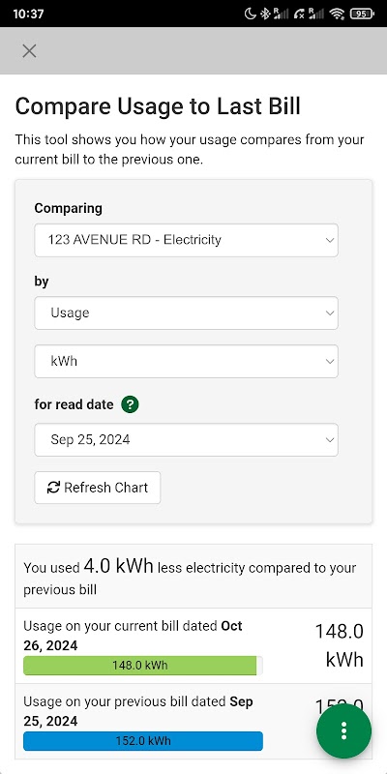Tap the Compare Usage to Last Bill heading

(x=158, y=106)
